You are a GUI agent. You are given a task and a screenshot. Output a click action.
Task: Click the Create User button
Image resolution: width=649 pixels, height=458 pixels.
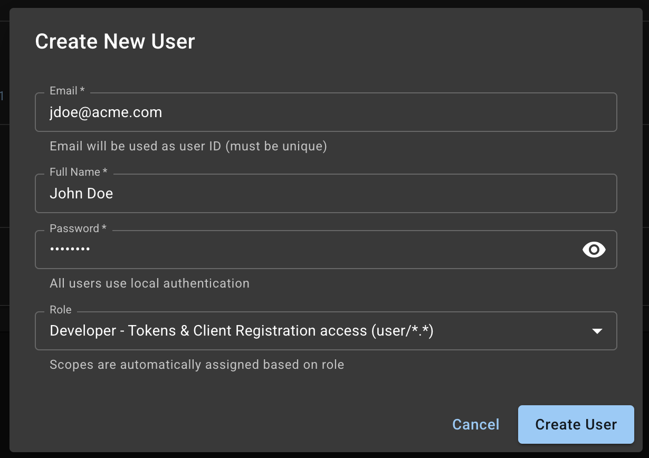click(x=576, y=425)
